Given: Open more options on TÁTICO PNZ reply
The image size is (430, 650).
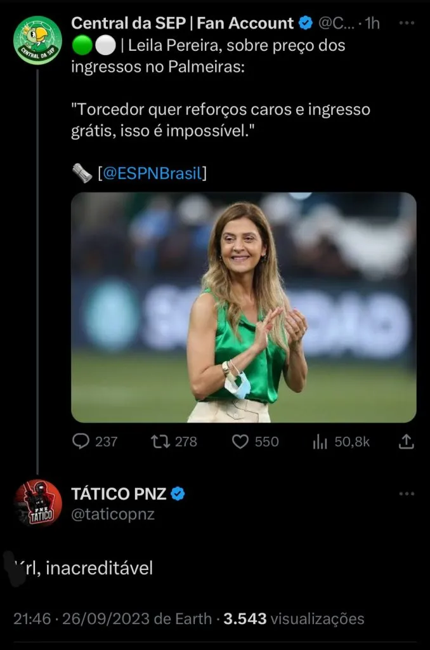Looking at the screenshot, I should (x=407, y=494).
